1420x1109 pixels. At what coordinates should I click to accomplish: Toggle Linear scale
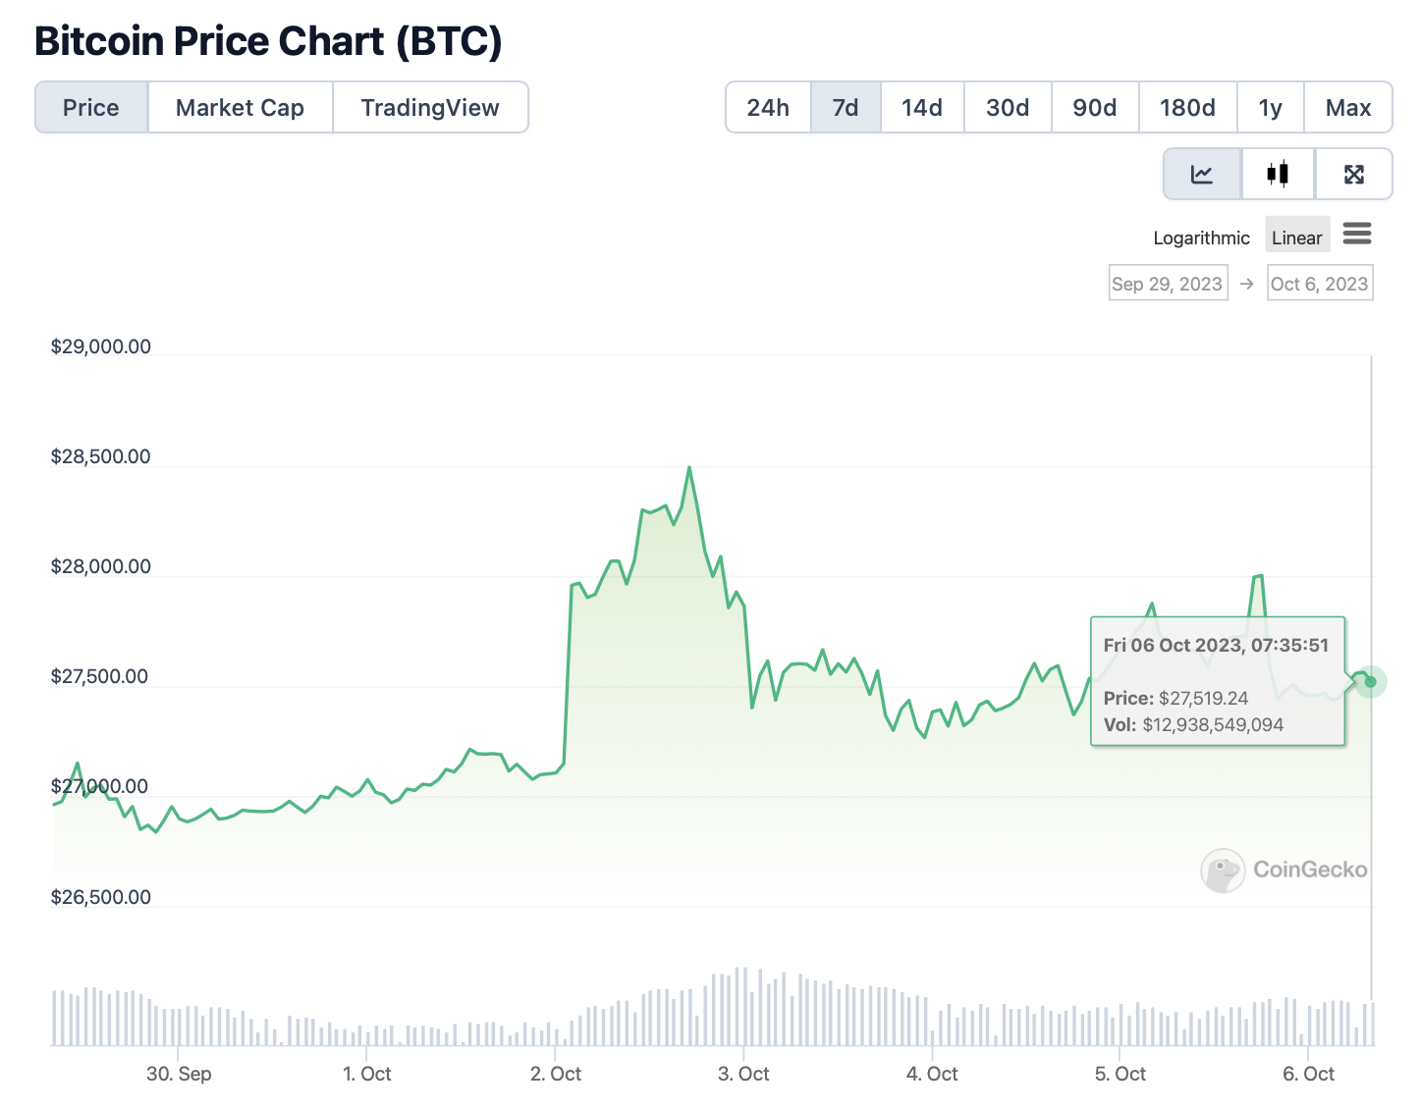pyautogui.click(x=1297, y=237)
